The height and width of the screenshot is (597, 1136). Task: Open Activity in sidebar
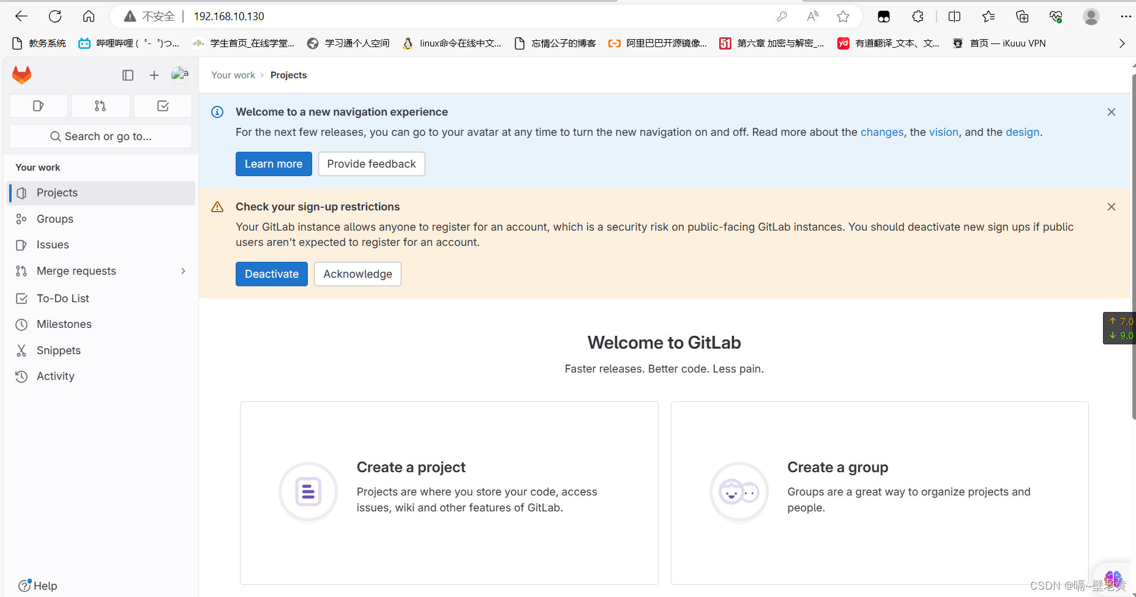[x=102, y=376]
